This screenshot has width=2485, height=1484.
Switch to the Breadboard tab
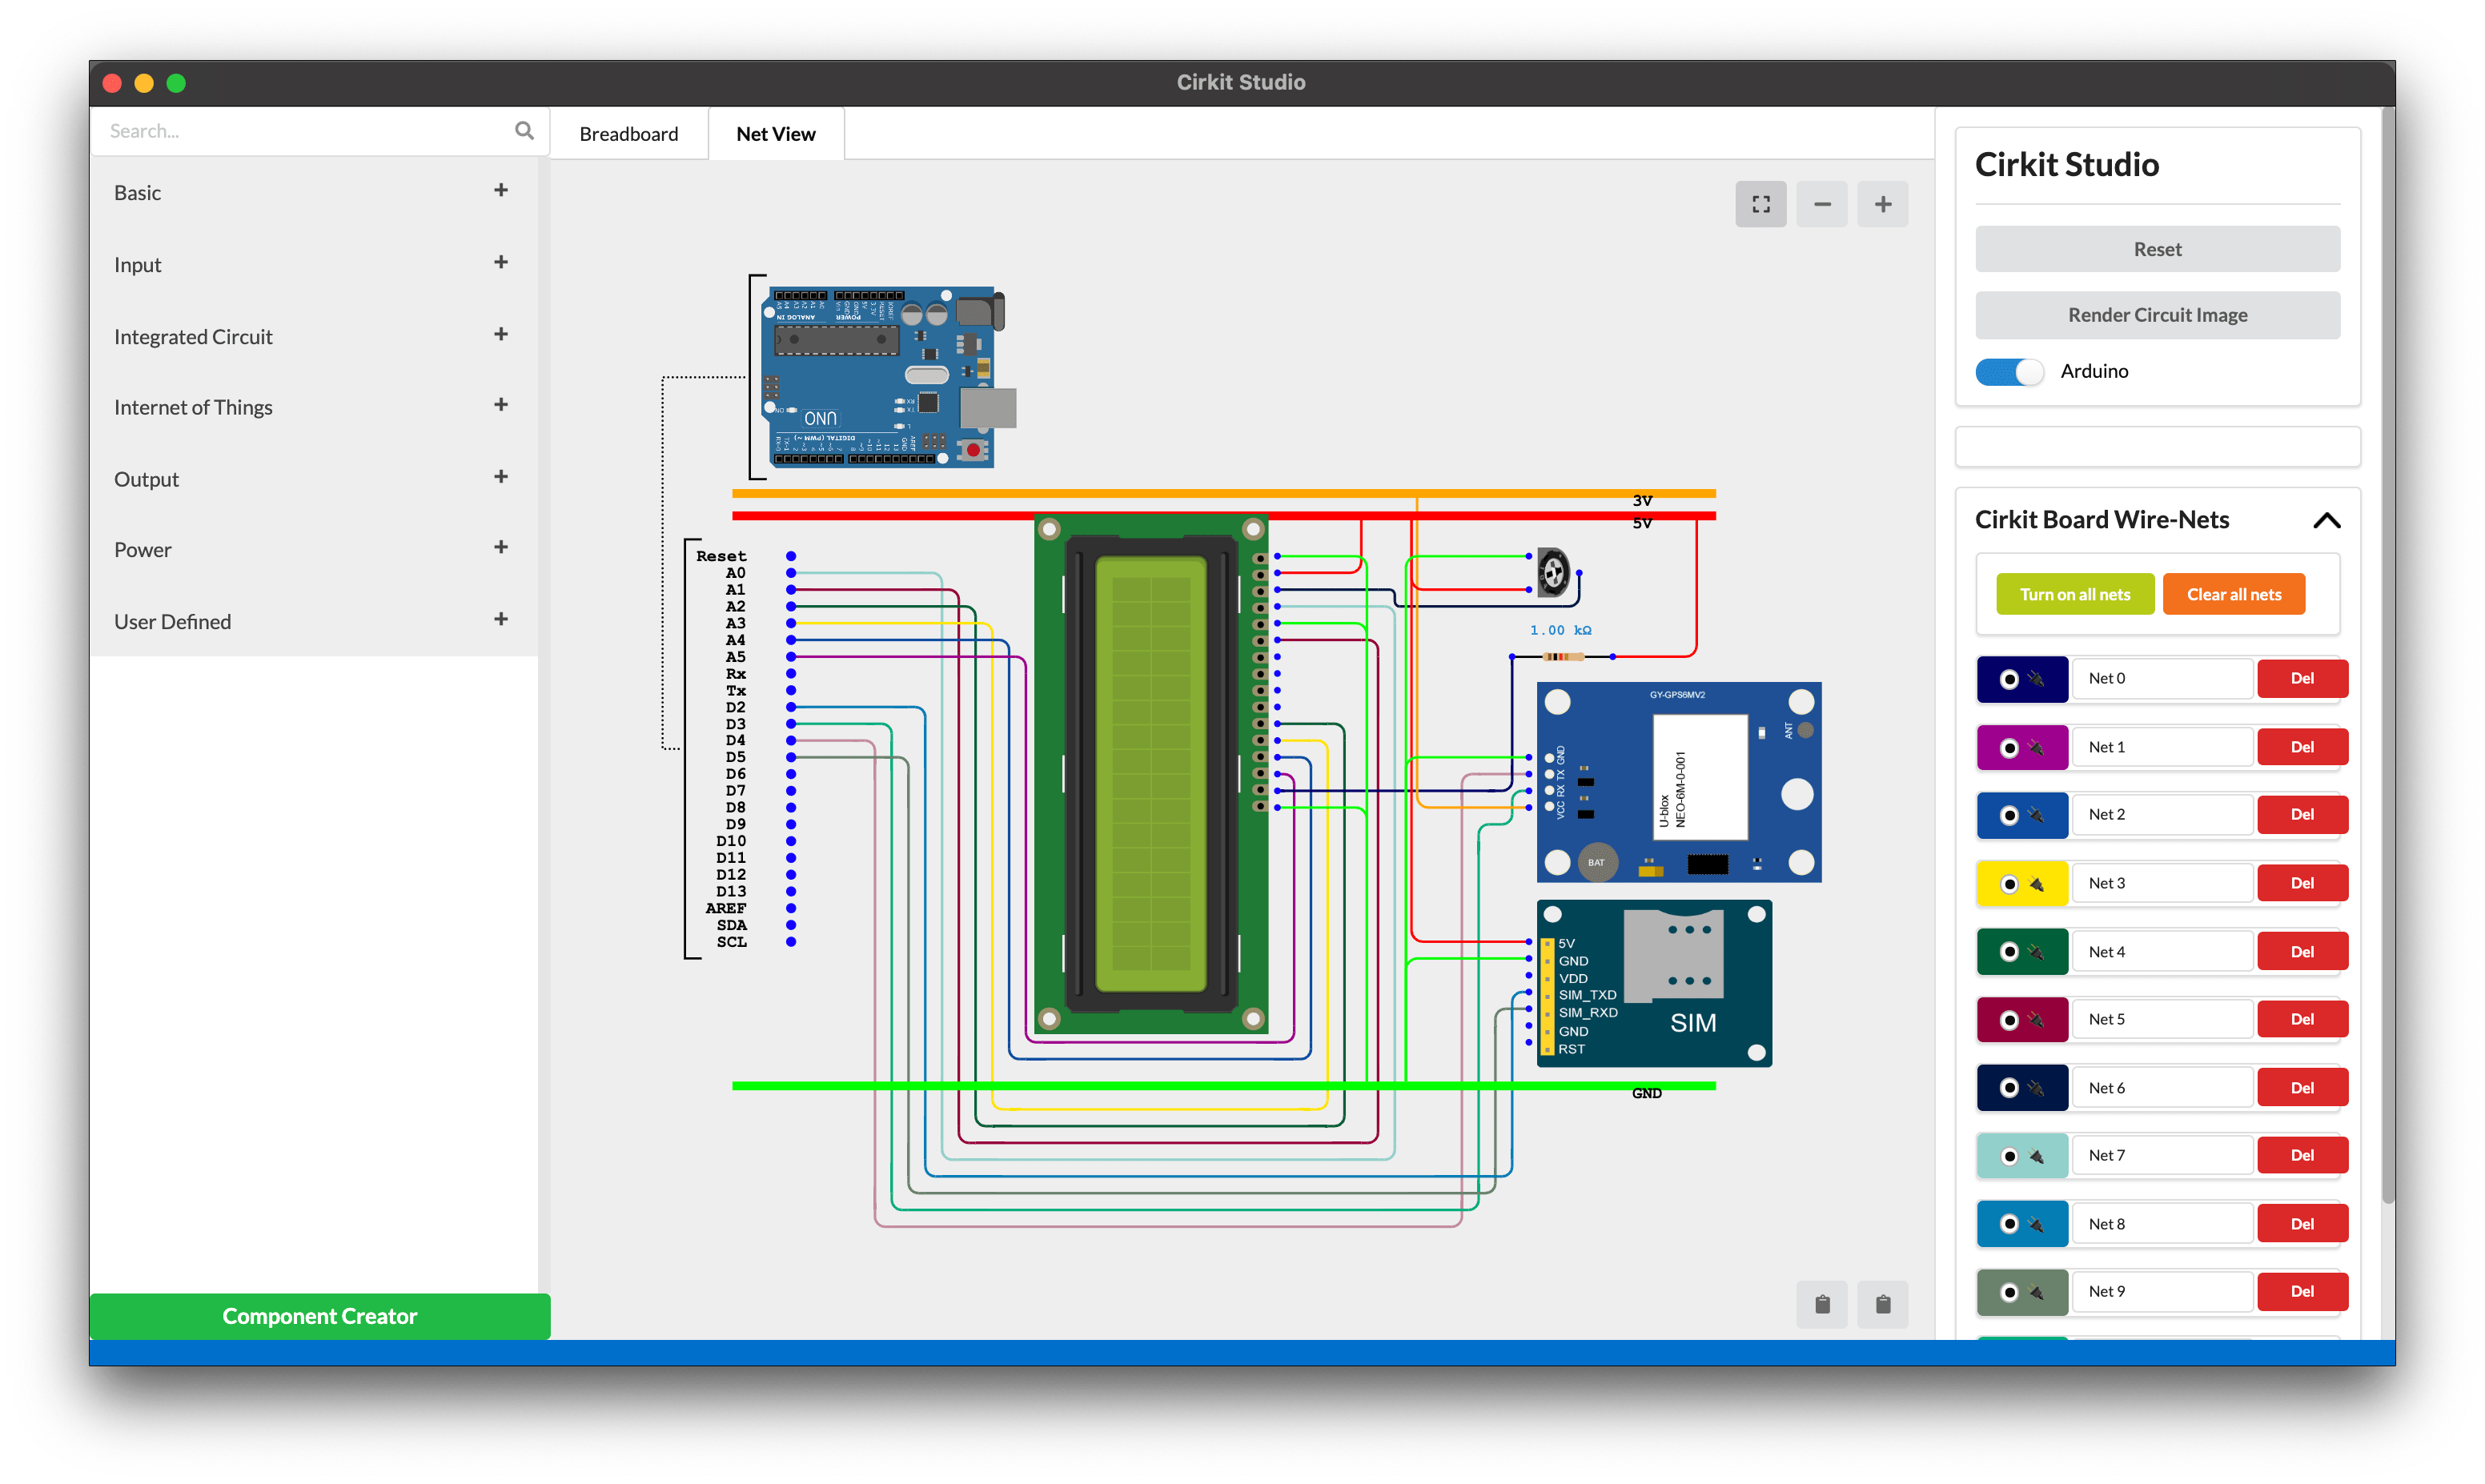[628, 134]
